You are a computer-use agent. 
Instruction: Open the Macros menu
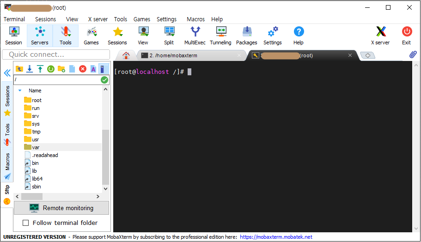(195, 19)
